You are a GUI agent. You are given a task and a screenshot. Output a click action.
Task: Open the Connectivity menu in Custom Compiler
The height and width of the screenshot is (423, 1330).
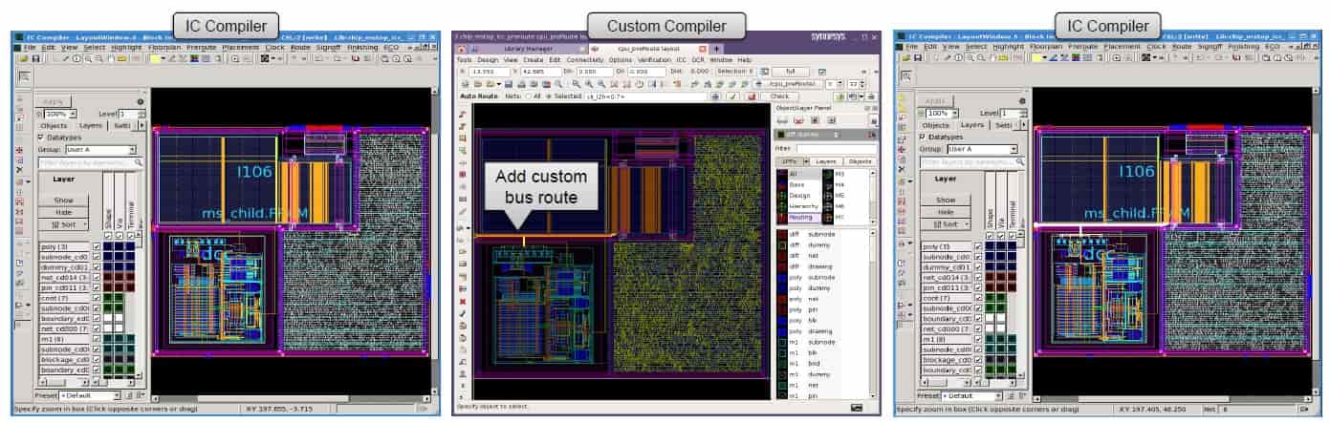point(584,60)
